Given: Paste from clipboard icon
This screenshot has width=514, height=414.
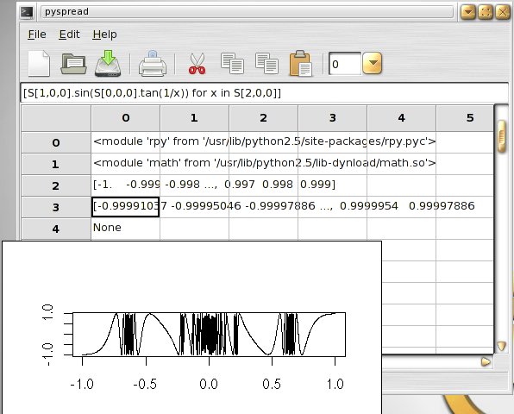Looking at the screenshot, I should 301,64.
